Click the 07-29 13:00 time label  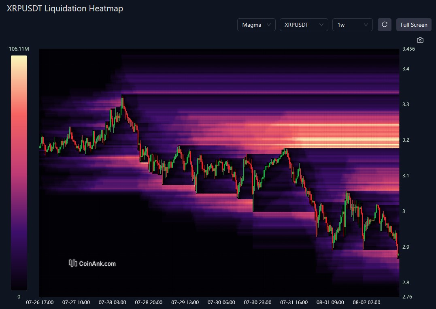[185, 303]
